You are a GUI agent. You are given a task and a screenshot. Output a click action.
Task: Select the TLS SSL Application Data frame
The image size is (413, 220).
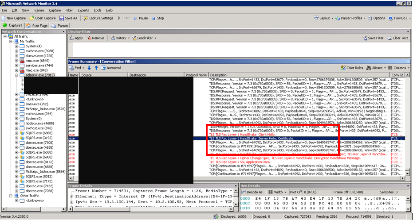tap(236, 162)
